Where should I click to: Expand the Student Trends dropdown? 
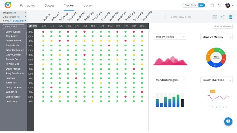point(170,37)
